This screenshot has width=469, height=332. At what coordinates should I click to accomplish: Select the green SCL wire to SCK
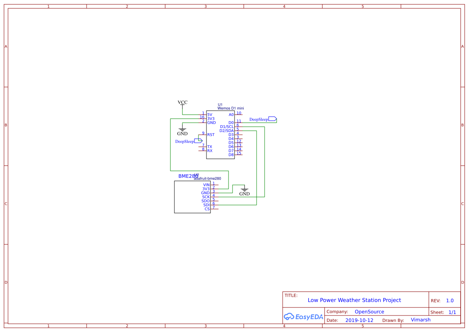265,162
